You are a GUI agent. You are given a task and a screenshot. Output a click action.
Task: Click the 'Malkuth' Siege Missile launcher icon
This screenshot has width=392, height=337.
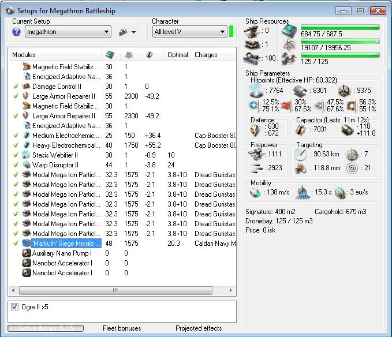coord(26,244)
